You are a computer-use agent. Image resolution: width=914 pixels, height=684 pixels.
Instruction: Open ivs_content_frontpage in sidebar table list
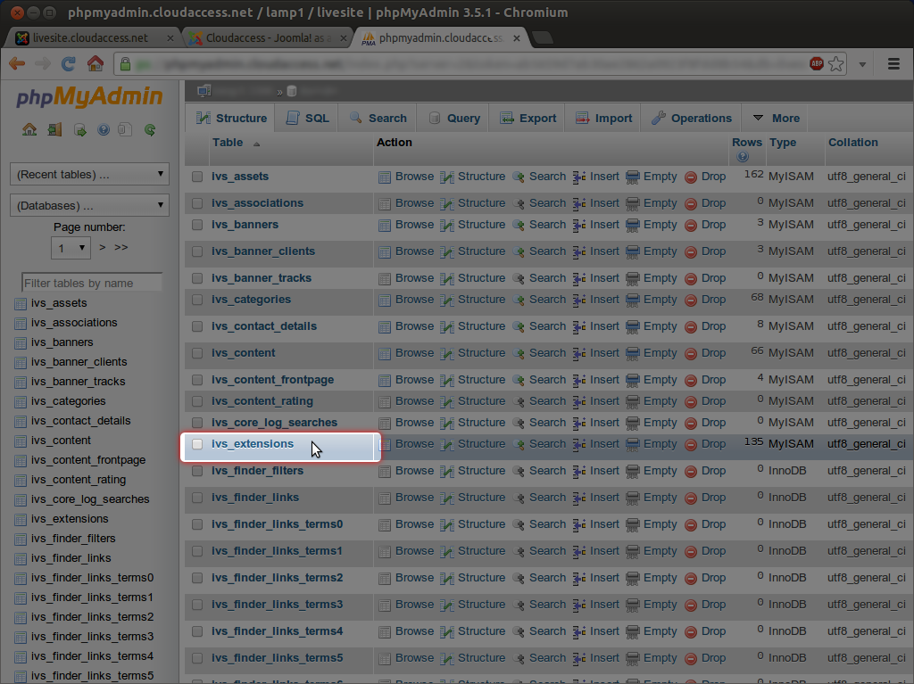tap(88, 460)
